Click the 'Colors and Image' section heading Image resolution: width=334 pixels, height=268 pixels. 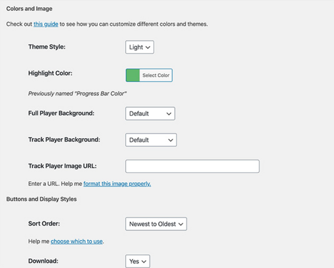pyautogui.click(x=29, y=9)
